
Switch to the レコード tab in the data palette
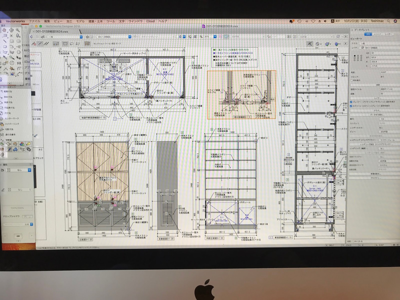(x=377, y=34)
